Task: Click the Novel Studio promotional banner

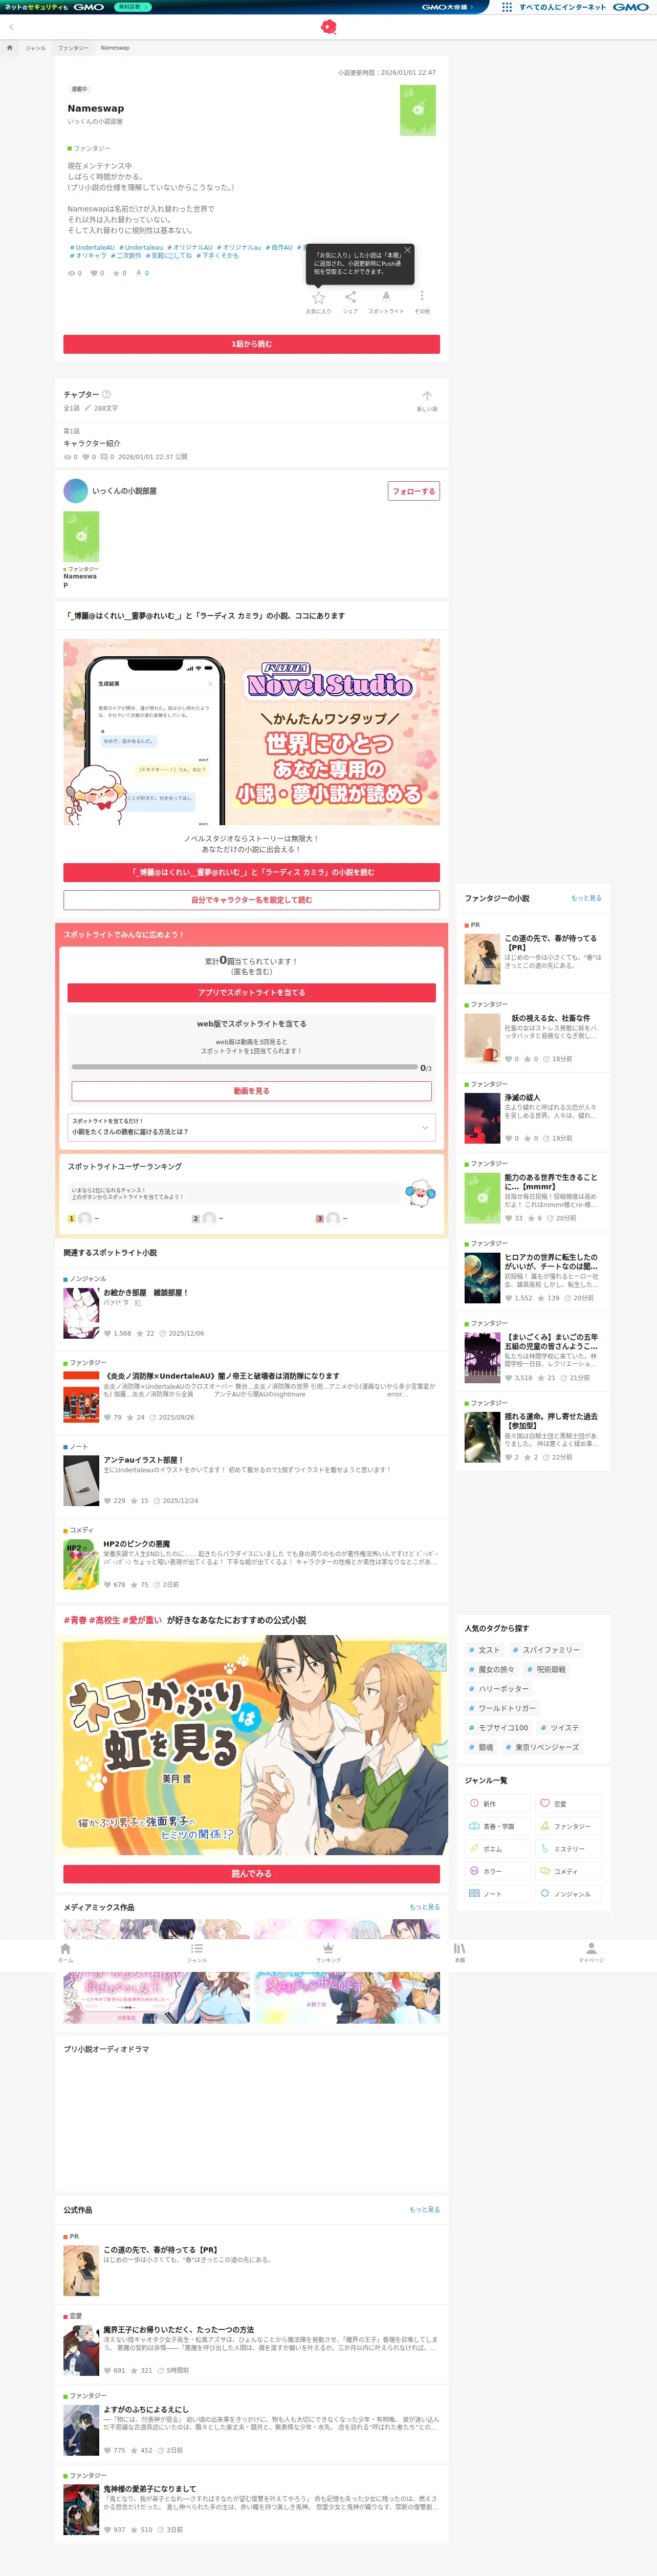Action: coord(251,732)
